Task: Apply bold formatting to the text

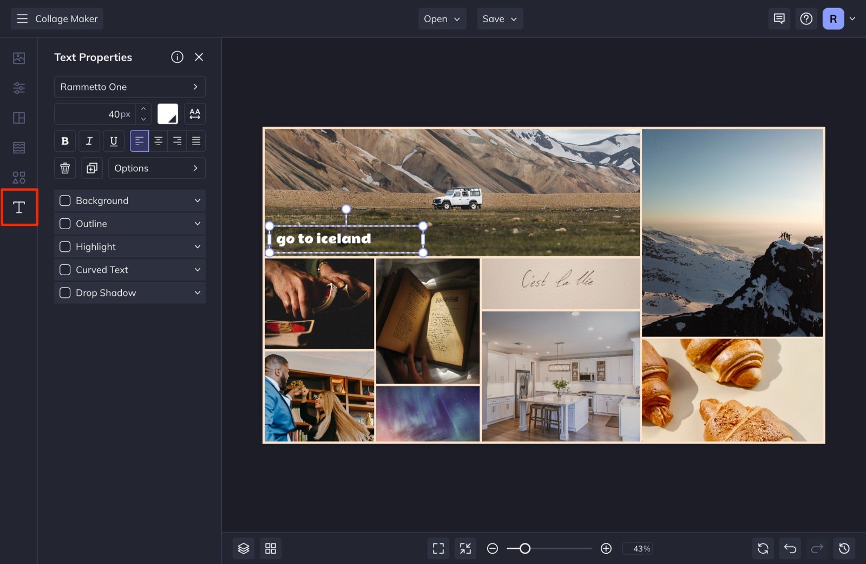Action: pyautogui.click(x=64, y=141)
